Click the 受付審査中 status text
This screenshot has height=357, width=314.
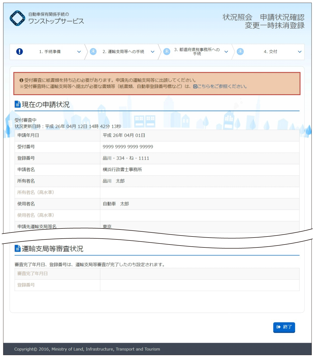[x=25, y=120]
